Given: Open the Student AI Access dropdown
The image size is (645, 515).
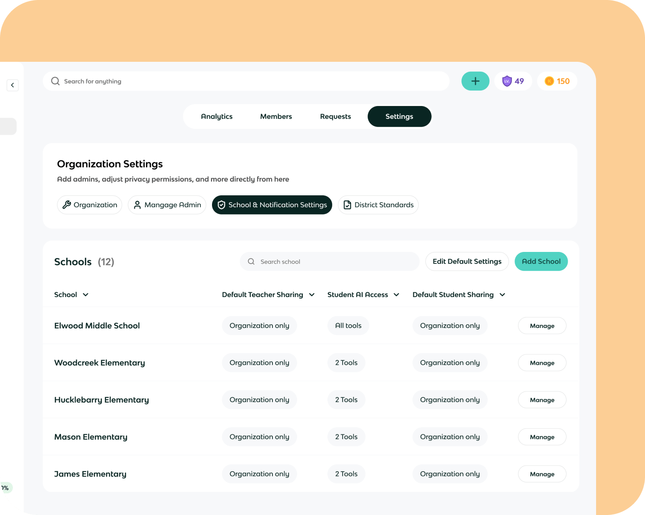Looking at the screenshot, I should click(x=396, y=295).
